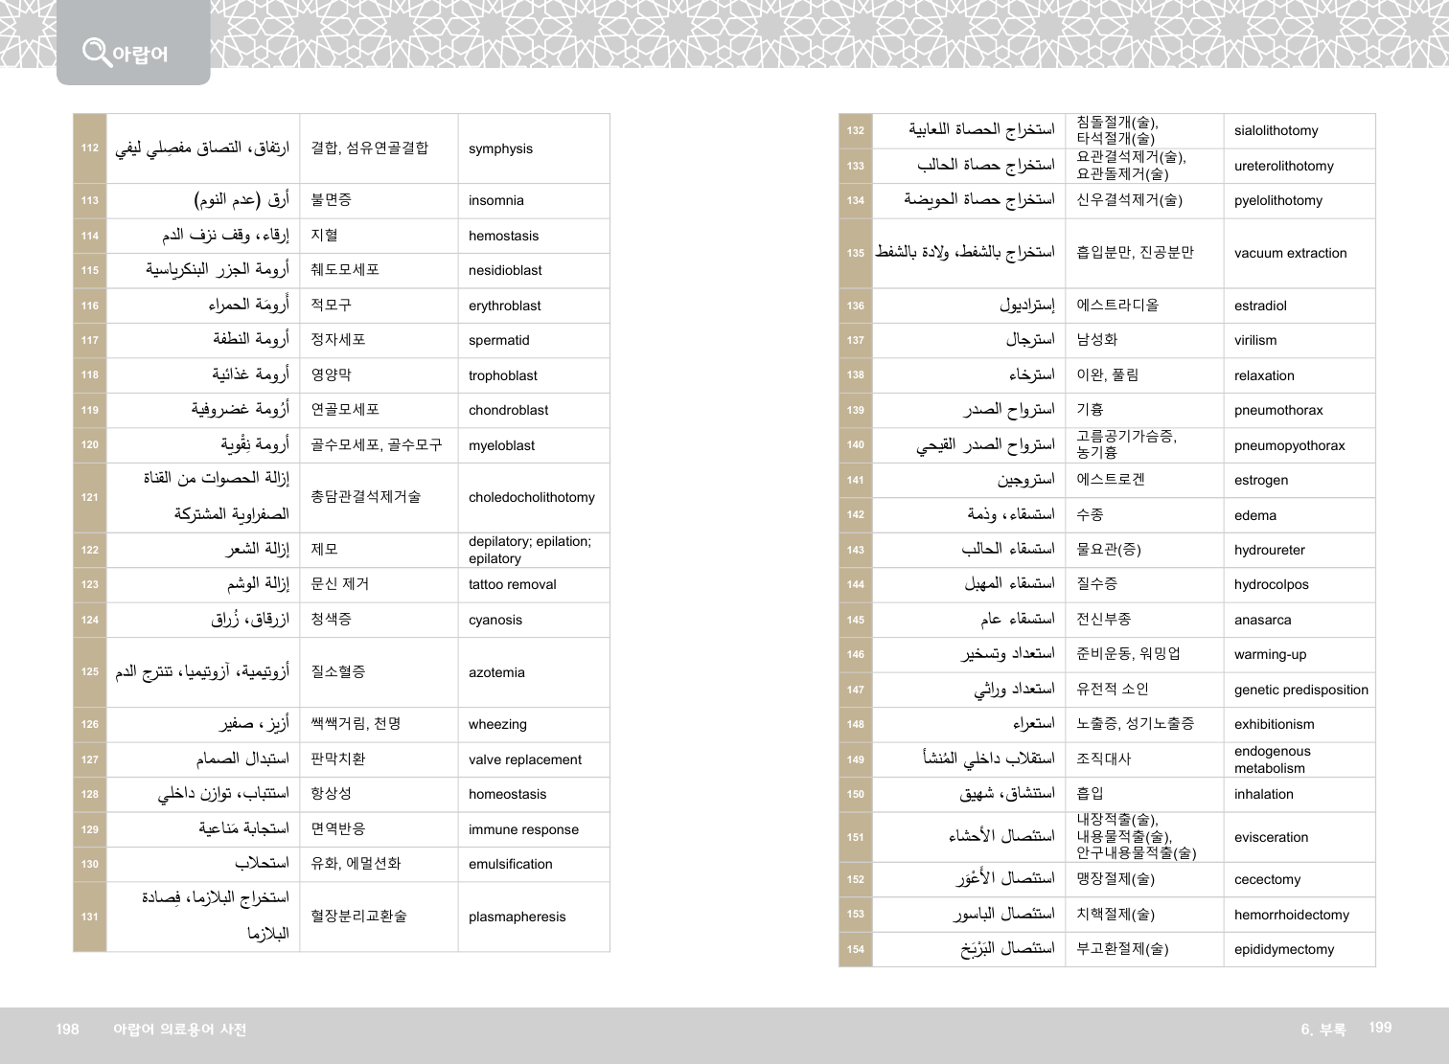
Task: Click the Korean term 불면증
Action: coord(331,200)
